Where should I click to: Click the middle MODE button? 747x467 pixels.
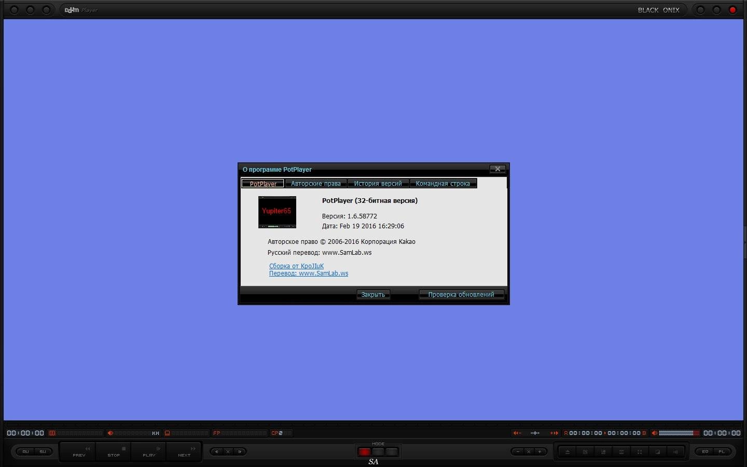[378, 452]
